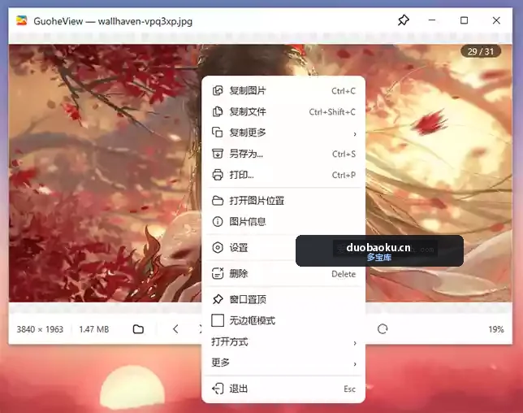Click the 3840 × 1963 dimensions text
The width and height of the screenshot is (523, 413).
pos(40,329)
